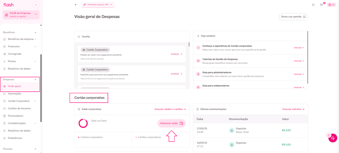Image resolution: width=339 pixels, height=153 pixels.
Task: Open the Primeiros passos: 0% dropdown
Action: click(98, 4)
